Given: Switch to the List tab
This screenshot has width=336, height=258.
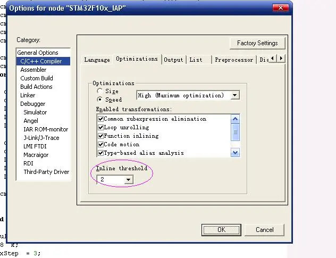Looking at the screenshot, I should (x=196, y=60).
